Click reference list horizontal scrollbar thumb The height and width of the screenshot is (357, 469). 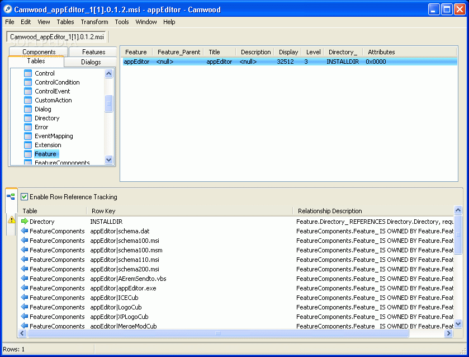point(218,333)
